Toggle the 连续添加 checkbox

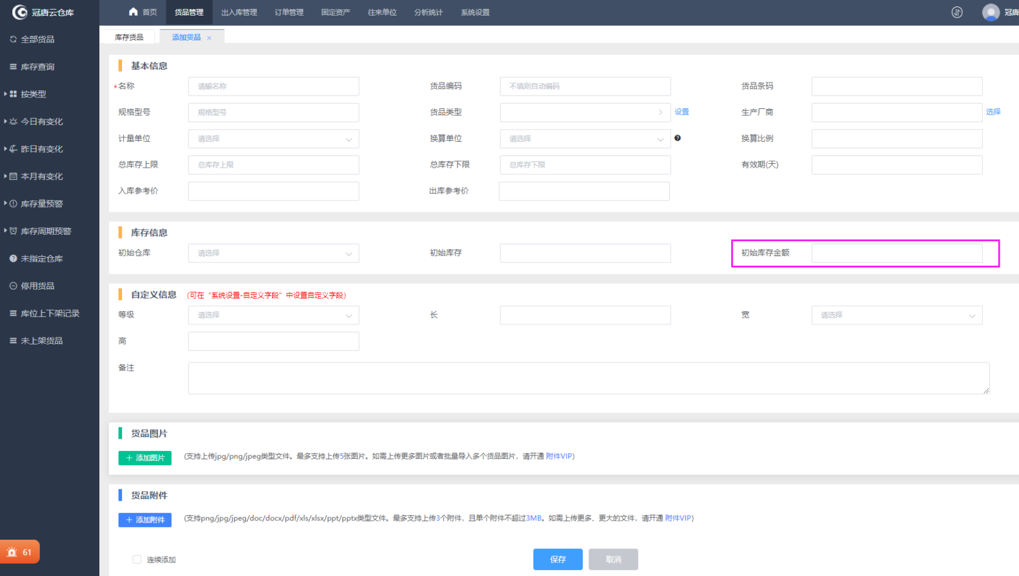coord(137,559)
